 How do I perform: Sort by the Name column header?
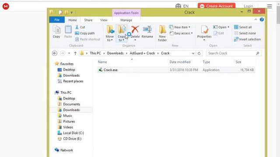click(102, 62)
